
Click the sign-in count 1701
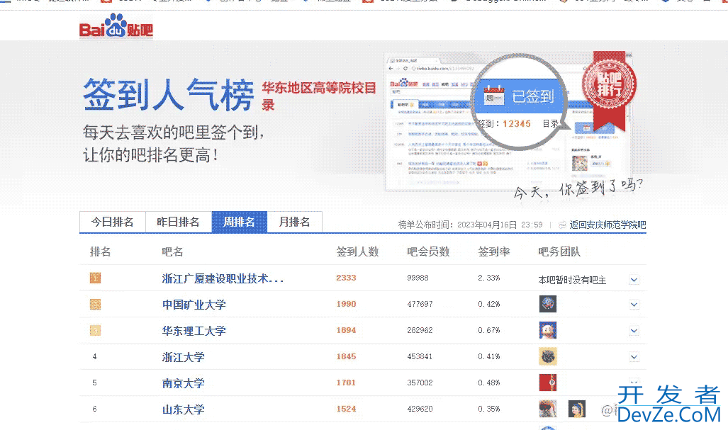click(x=347, y=383)
